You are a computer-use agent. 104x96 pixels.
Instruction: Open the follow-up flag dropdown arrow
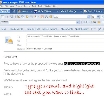pos(95,29)
